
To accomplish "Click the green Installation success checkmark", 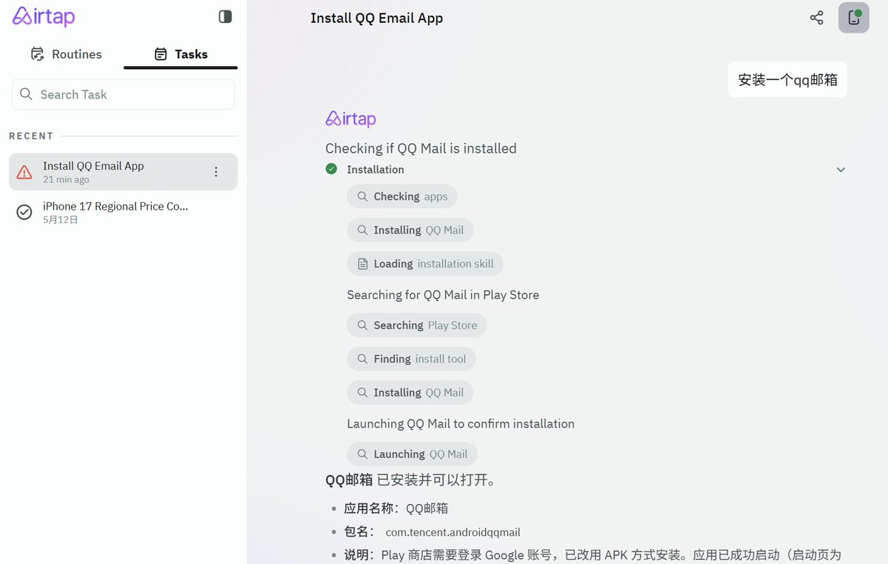I will (331, 169).
